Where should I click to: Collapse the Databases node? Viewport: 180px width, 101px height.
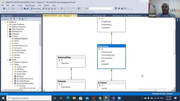(x=5, y=22)
